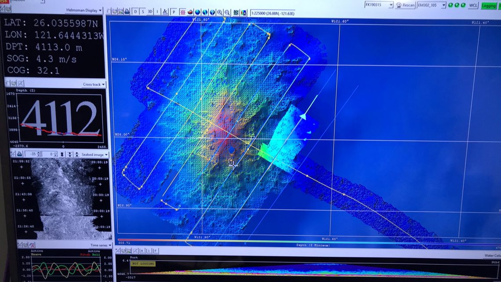Screen dimensions: 501x282
Task: Click the pink starburst icon in the map toolbar
Action: [183, 12]
